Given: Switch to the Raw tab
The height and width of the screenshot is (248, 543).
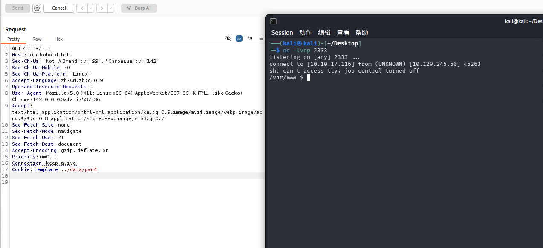Looking at the screenshot, I should coord(37,39).
